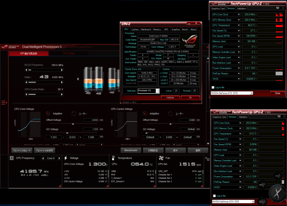The width and height of the screenshot is (287, 206).
Task: Open Graphics Card tab in upper GPU-Z
Action: (x=218, y=8)
